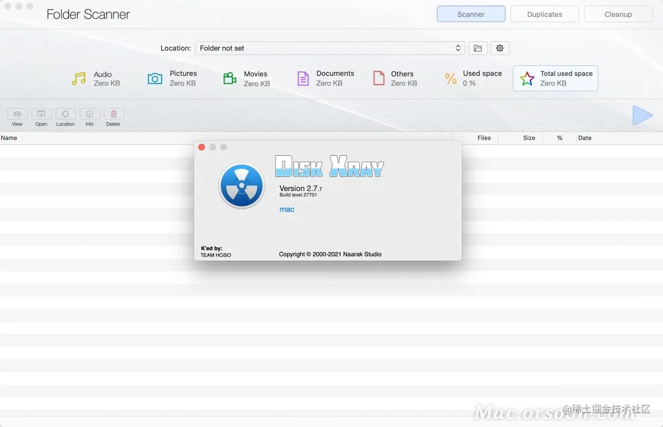Click the 'Build level 27701' text
663x427 pixels.
pyautogui.click(x=298, y=195)
